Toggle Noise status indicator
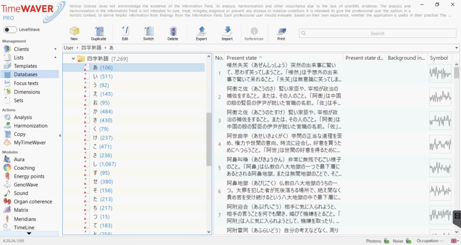The height and width of the screenshot is (245, 461). click(x=408, y=241)
